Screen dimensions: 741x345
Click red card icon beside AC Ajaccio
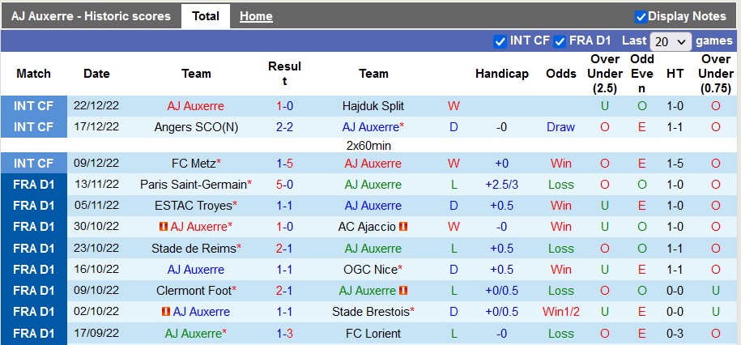click(x=403, y=227)
